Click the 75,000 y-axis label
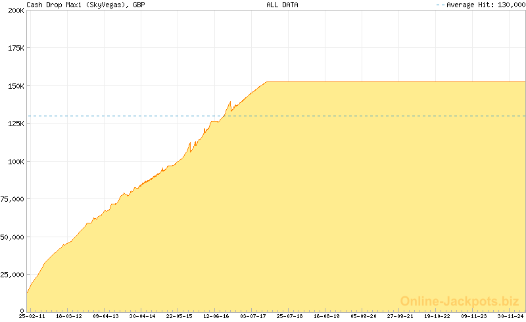 pos(12,199)
